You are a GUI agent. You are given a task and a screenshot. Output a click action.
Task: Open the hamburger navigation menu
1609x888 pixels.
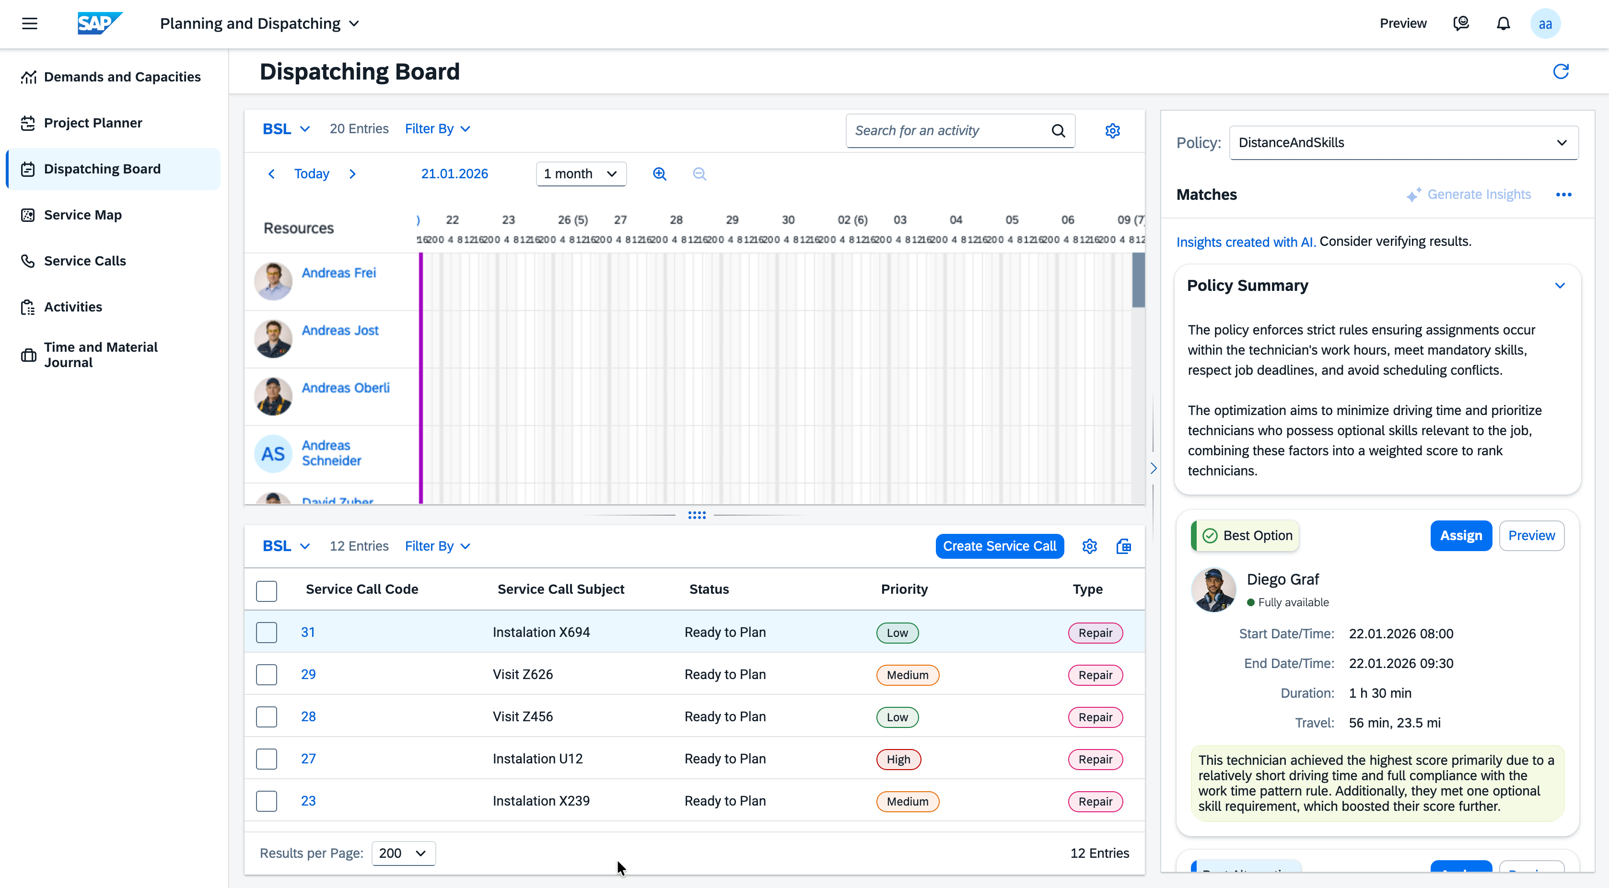[29, 24]
